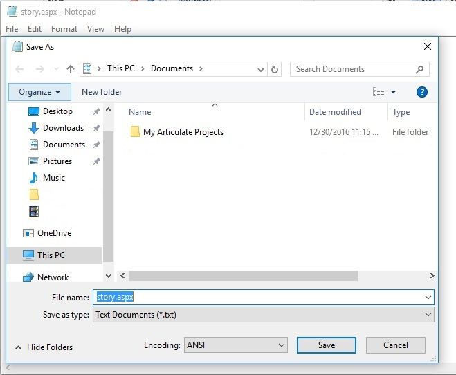Screen dimensions: 456x375
Task: Click This PC in address breadcrumb
Action: coord(121,68)
